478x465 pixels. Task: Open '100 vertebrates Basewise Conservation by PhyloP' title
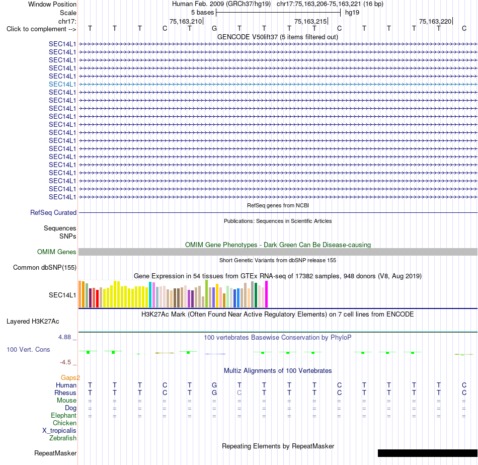[278, 338]
